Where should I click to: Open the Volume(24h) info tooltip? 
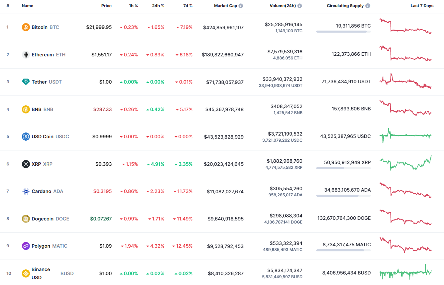coord(300,5)
